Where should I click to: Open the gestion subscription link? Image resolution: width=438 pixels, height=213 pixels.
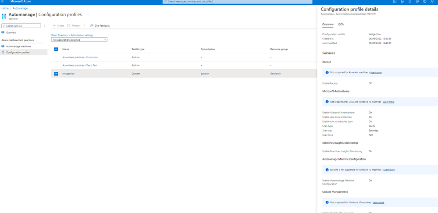tap(205, 74)
